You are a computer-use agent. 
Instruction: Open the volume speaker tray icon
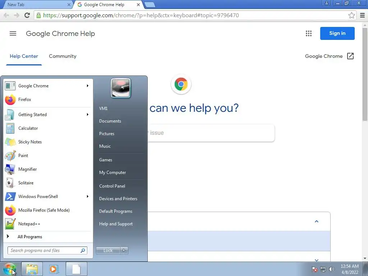[332, 269]
